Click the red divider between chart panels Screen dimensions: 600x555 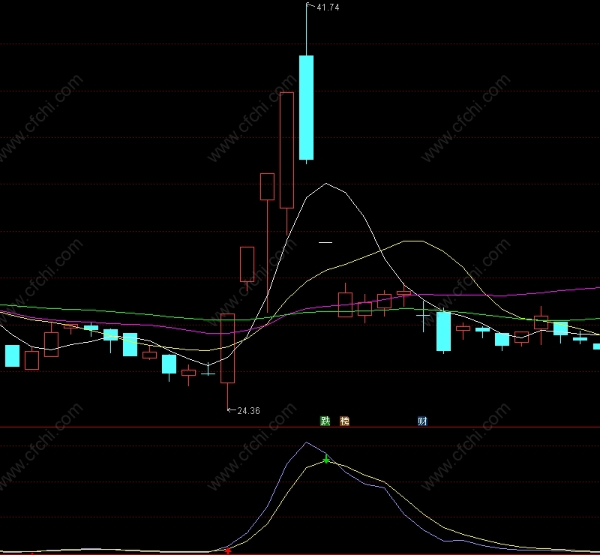pos(300,427)
